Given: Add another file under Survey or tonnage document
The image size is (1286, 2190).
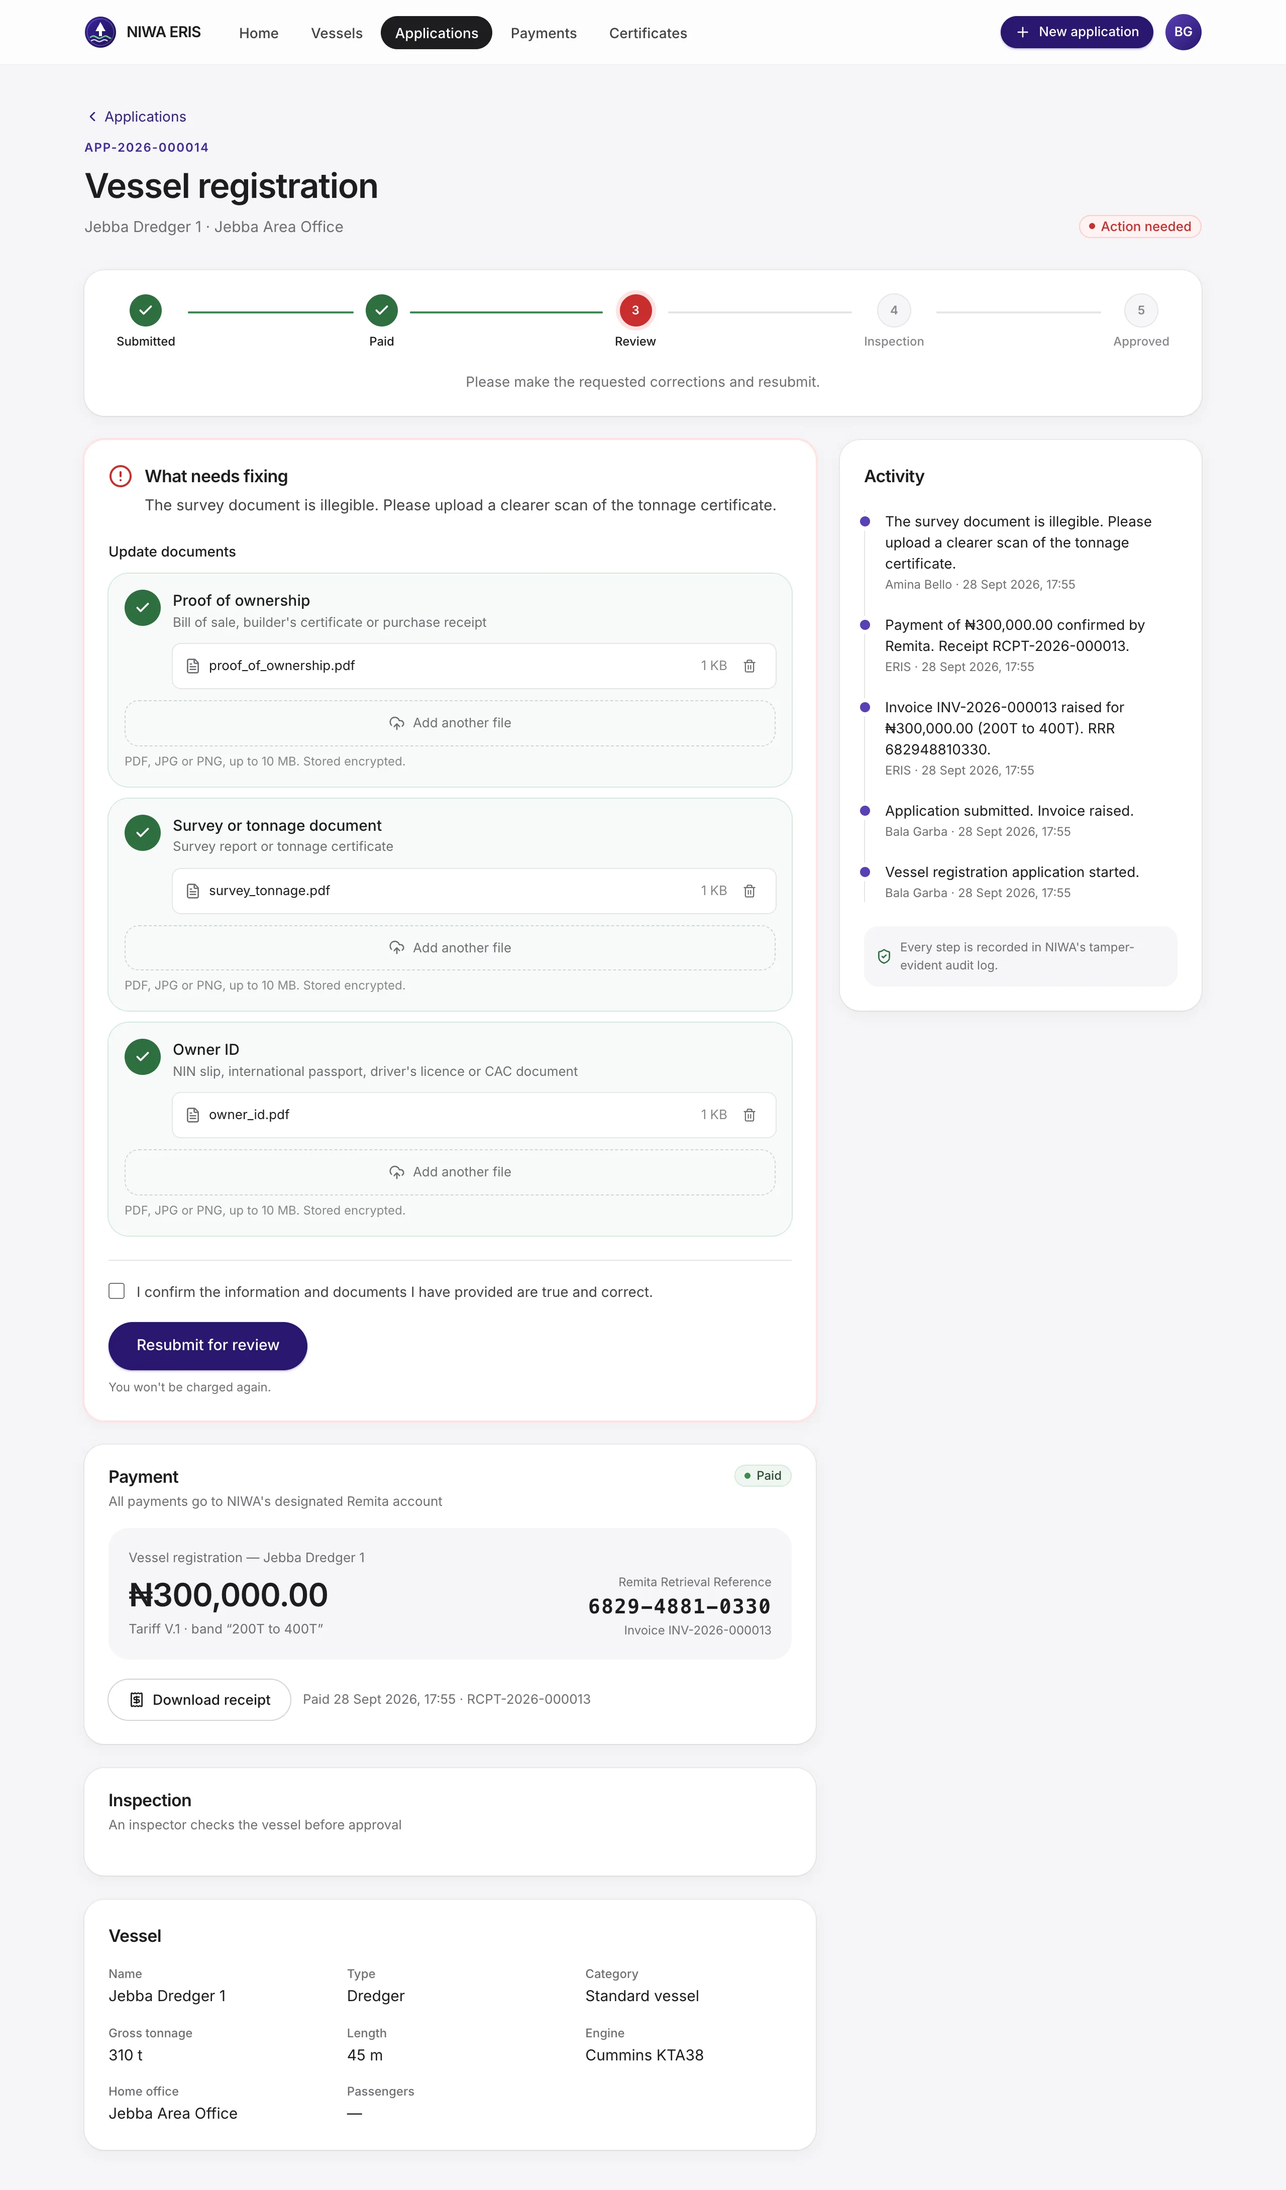Looking at the screenshot, I should [450, 948].
